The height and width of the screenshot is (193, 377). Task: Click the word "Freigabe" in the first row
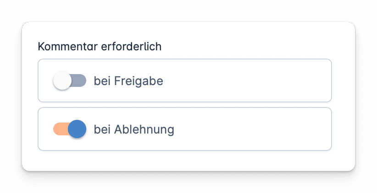(139, 81)
